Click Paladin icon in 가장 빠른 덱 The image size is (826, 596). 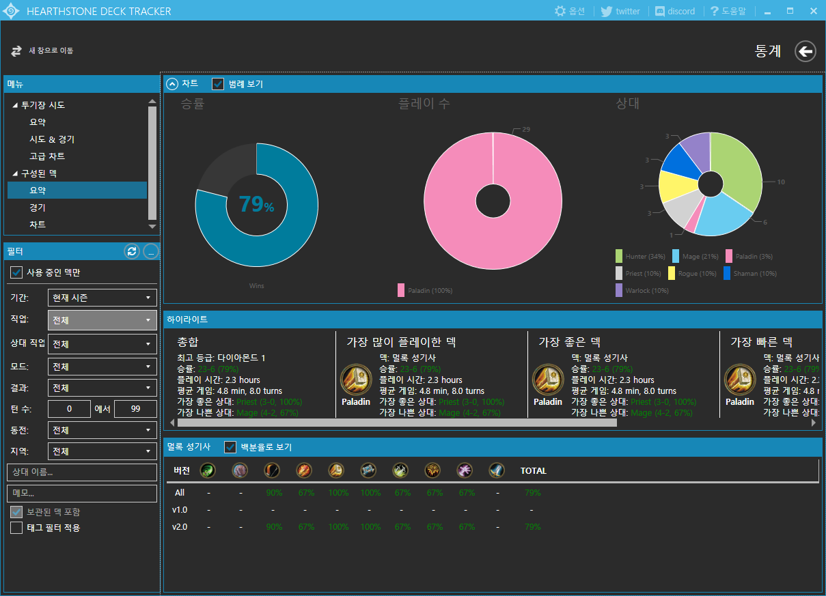click(740, 380)
